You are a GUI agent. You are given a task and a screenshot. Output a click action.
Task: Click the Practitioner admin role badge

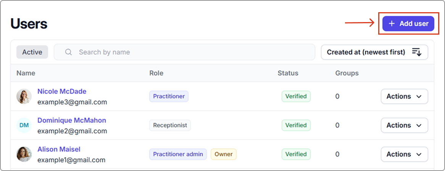click(x=178, y=154)
